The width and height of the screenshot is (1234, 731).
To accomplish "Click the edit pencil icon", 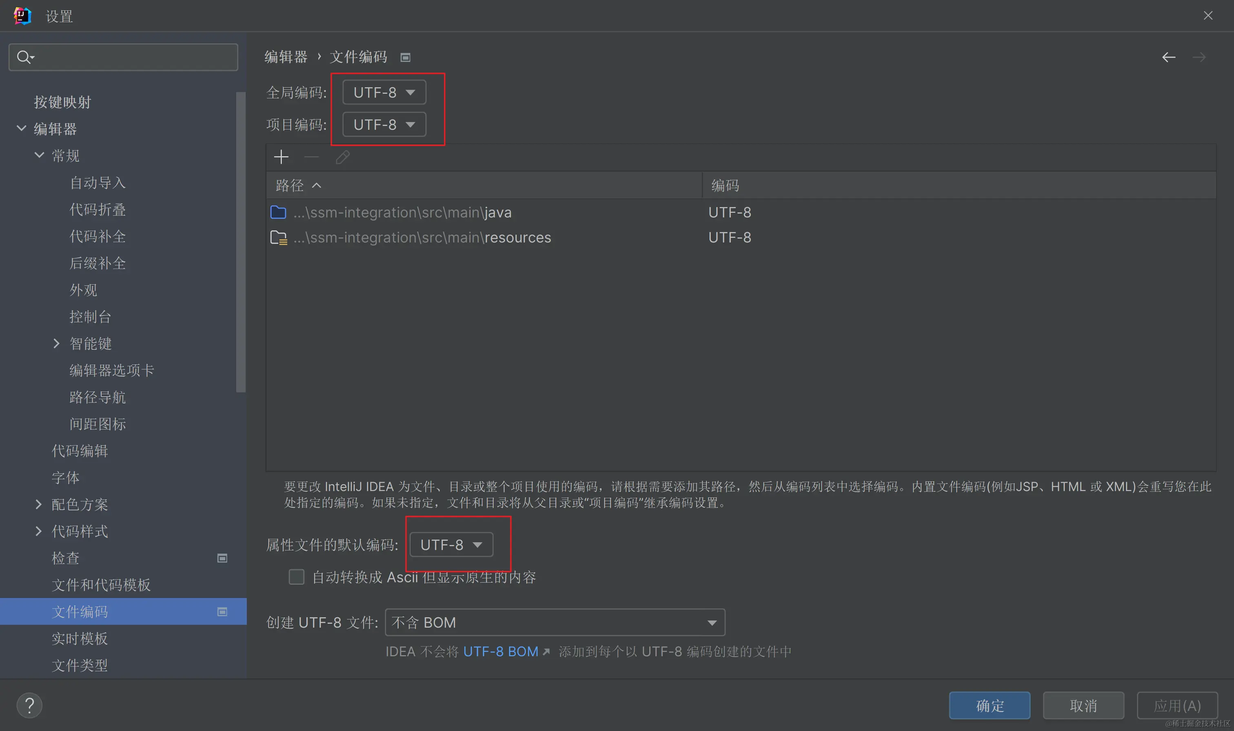I will 342,157.
